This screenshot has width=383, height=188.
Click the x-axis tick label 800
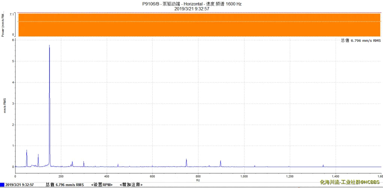tap(198, 176)
